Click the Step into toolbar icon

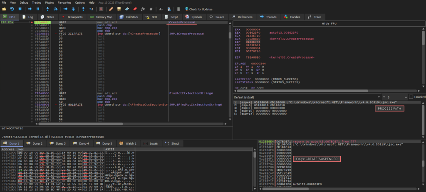coord(47,9)
